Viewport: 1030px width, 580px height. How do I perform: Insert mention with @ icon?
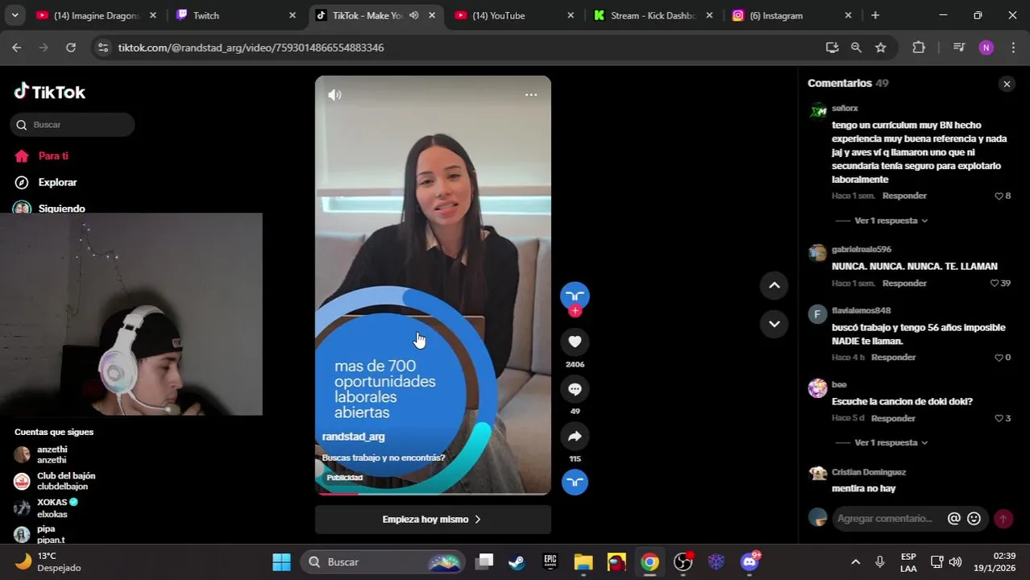(954, 519)
